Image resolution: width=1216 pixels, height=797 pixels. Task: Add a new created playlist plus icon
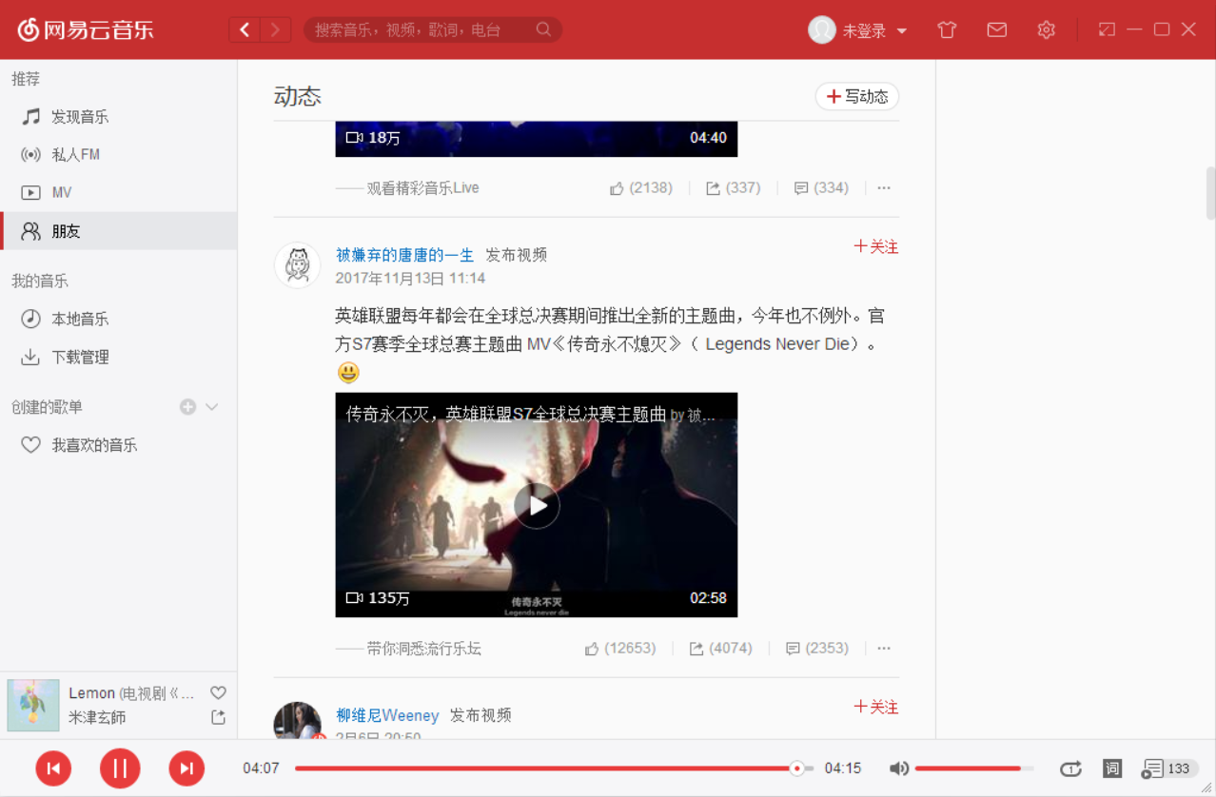coord(187,407)
